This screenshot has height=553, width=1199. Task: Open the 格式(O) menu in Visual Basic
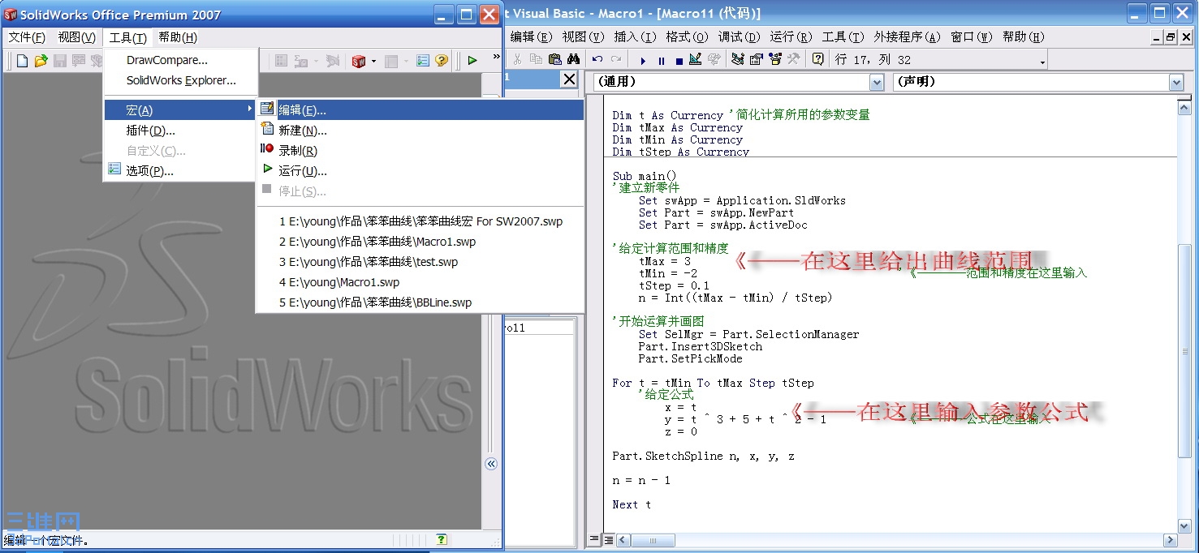click(687, 37)
